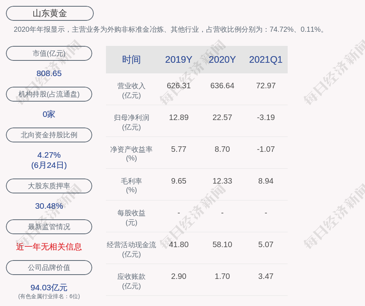Click the 大股东质押率 label pill
This screenshot has height=306, width=365.
click(x=49, y=186)
